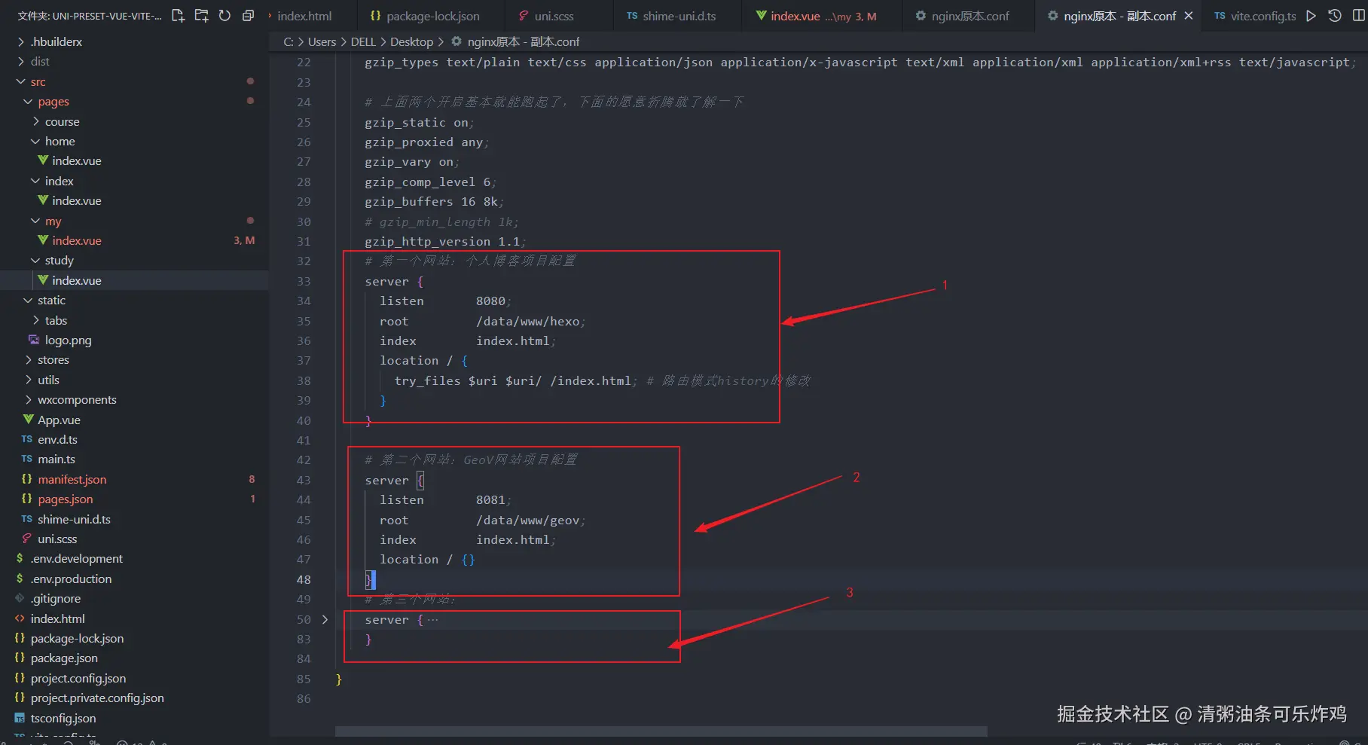The height and width of the screenshot is (745, 1368).
Task: Click the C: breadcrumb segment
Action: (289, 41)
